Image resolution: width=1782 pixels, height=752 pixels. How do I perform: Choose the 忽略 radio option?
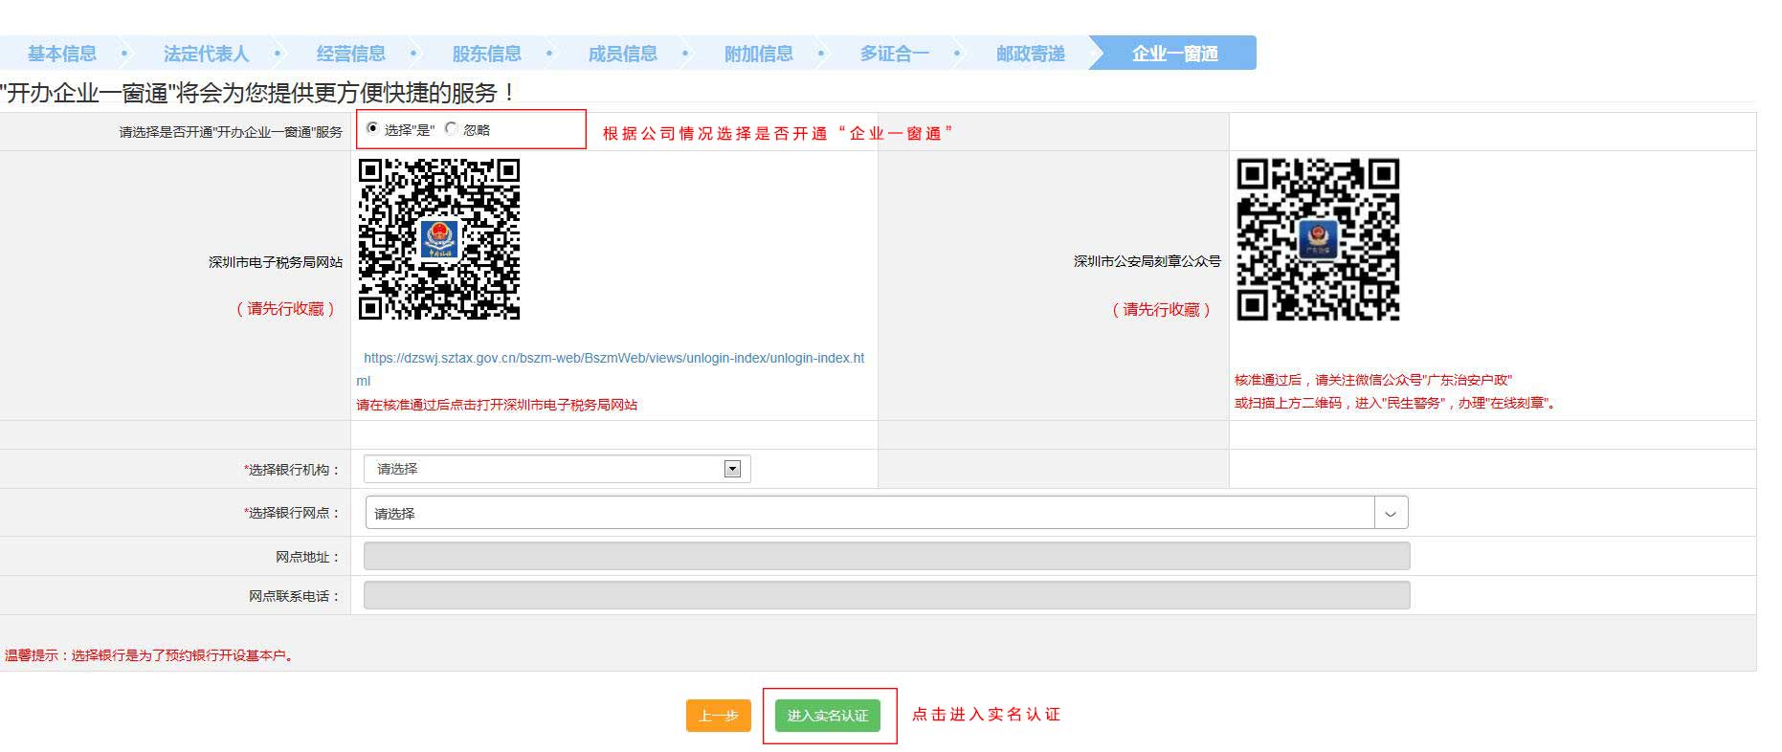point(451,128)
